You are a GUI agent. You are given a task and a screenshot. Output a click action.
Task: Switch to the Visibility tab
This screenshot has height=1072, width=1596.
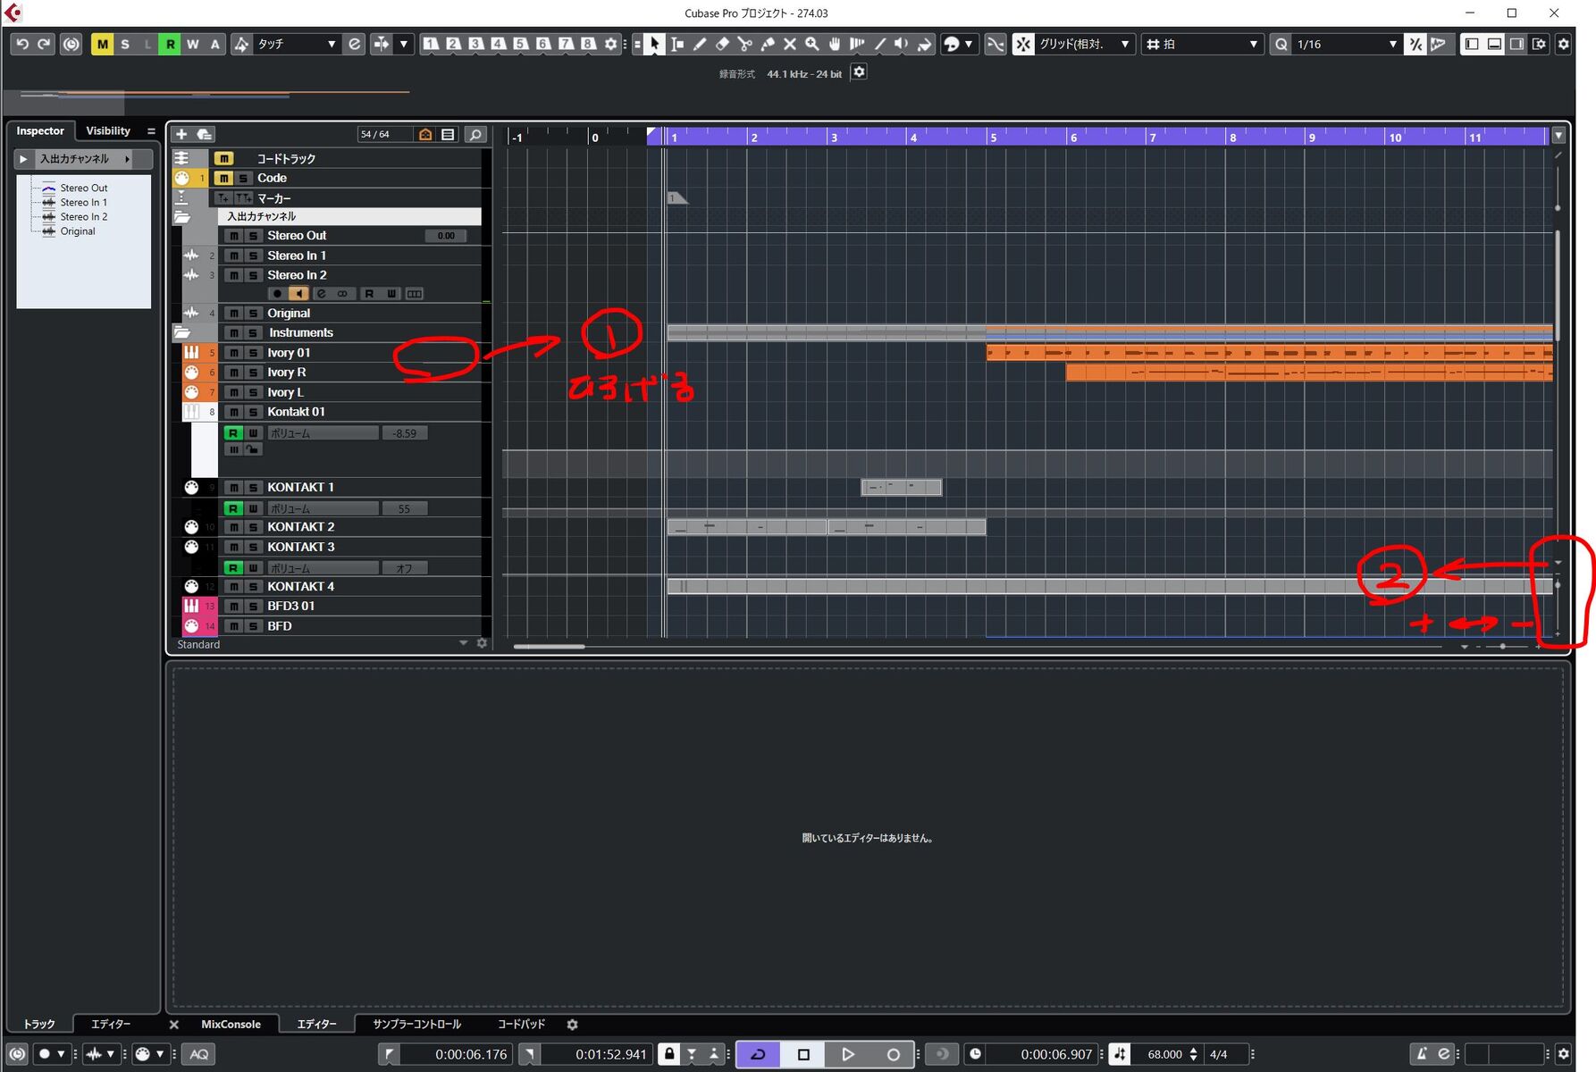(108, 130)
